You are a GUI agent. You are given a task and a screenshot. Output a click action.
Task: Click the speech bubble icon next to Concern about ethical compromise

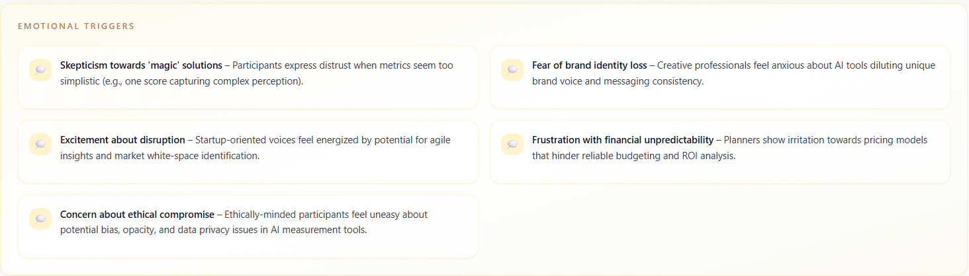pos(40,219)
